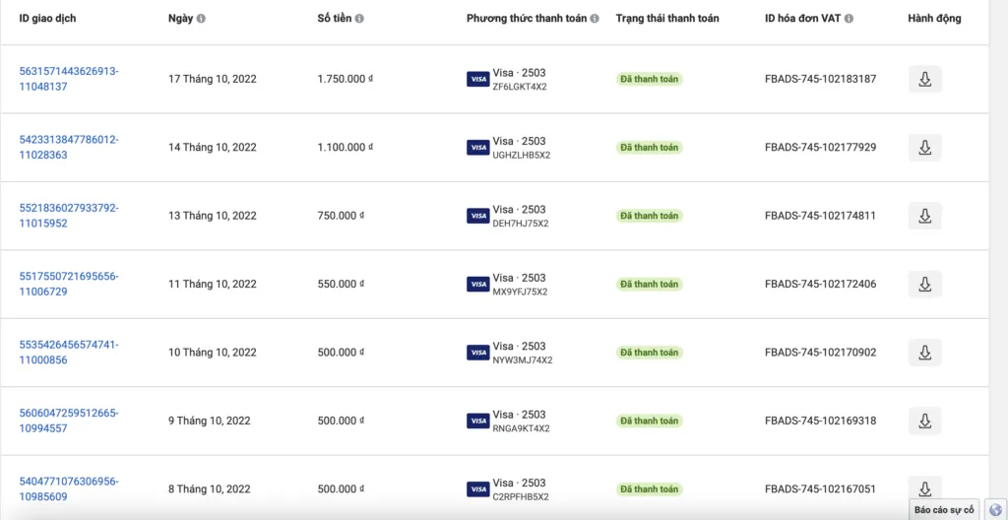The height and width of the screenshot is (520, 1008).
Task: Click Đã thanh toán badge for 11 Tháng 10
Action: (650, 284)
